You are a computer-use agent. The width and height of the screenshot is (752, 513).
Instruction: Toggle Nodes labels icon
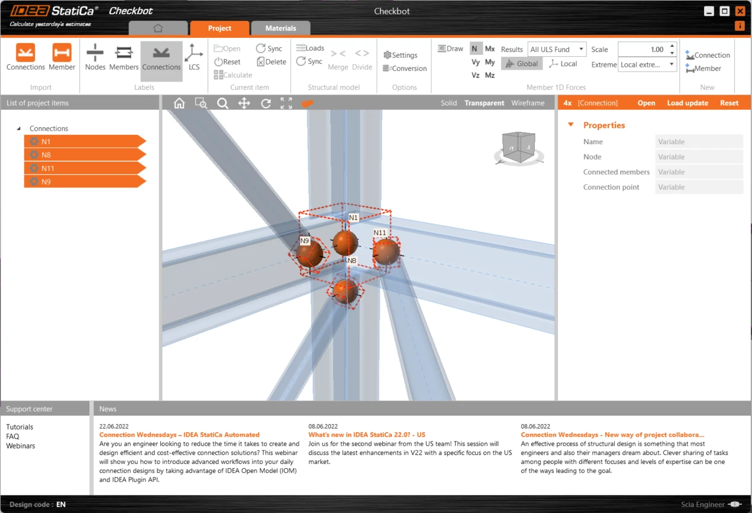point(95,52)
